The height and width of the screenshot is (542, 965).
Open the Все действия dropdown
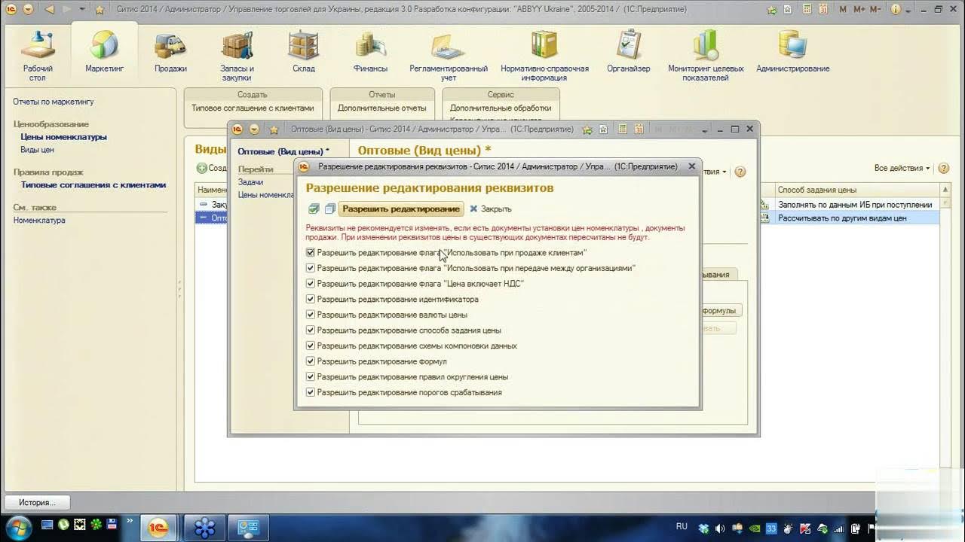click(902, 168)
